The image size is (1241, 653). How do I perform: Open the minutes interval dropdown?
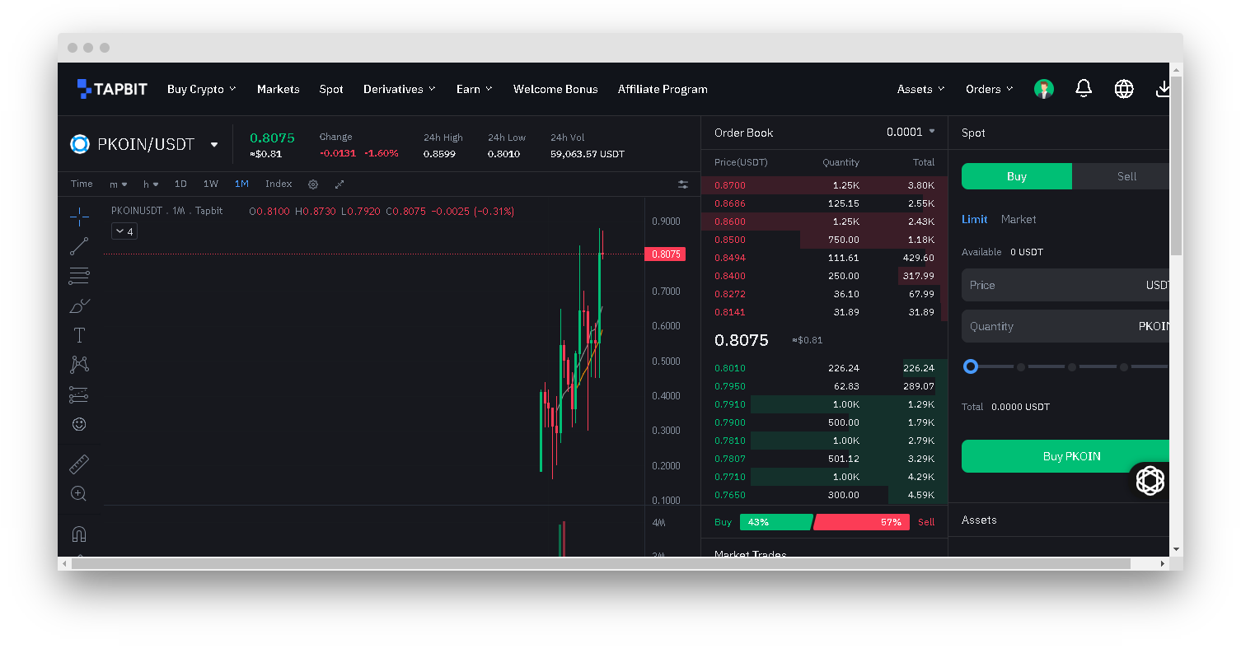119,184
